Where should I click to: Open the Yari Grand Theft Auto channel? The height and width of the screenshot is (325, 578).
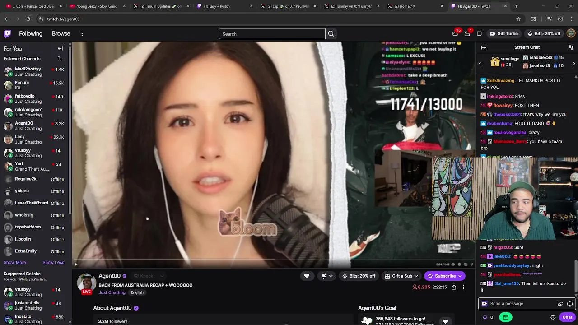[x=35, y=167]
